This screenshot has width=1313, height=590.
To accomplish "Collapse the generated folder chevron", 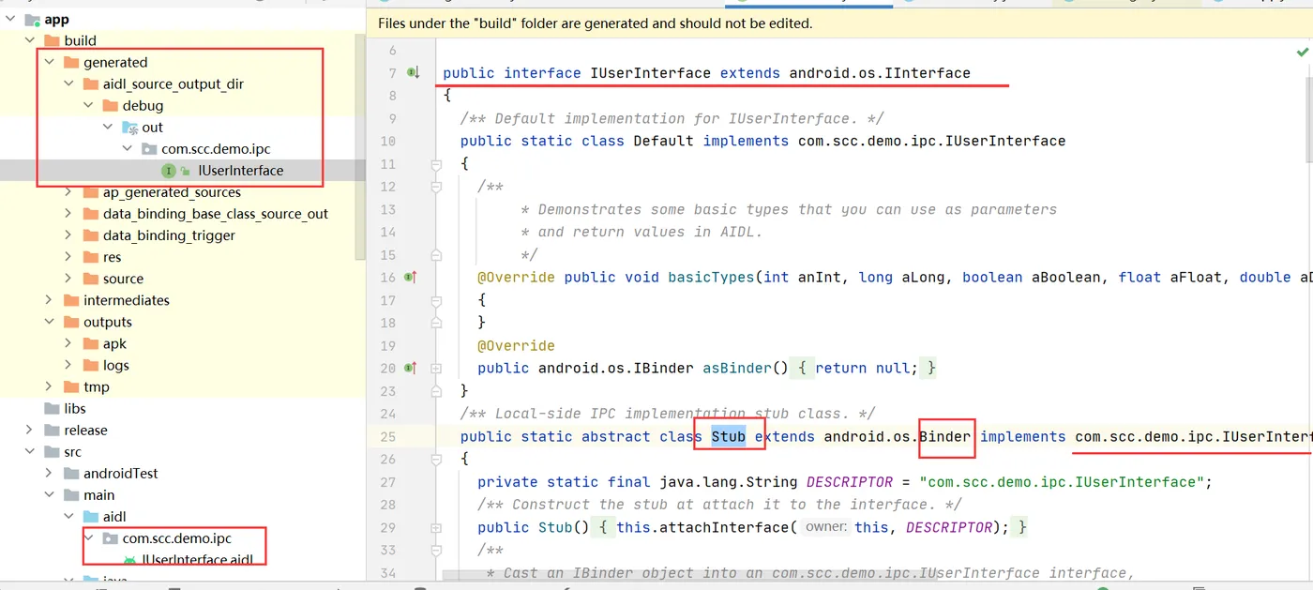I will point(49,62).
